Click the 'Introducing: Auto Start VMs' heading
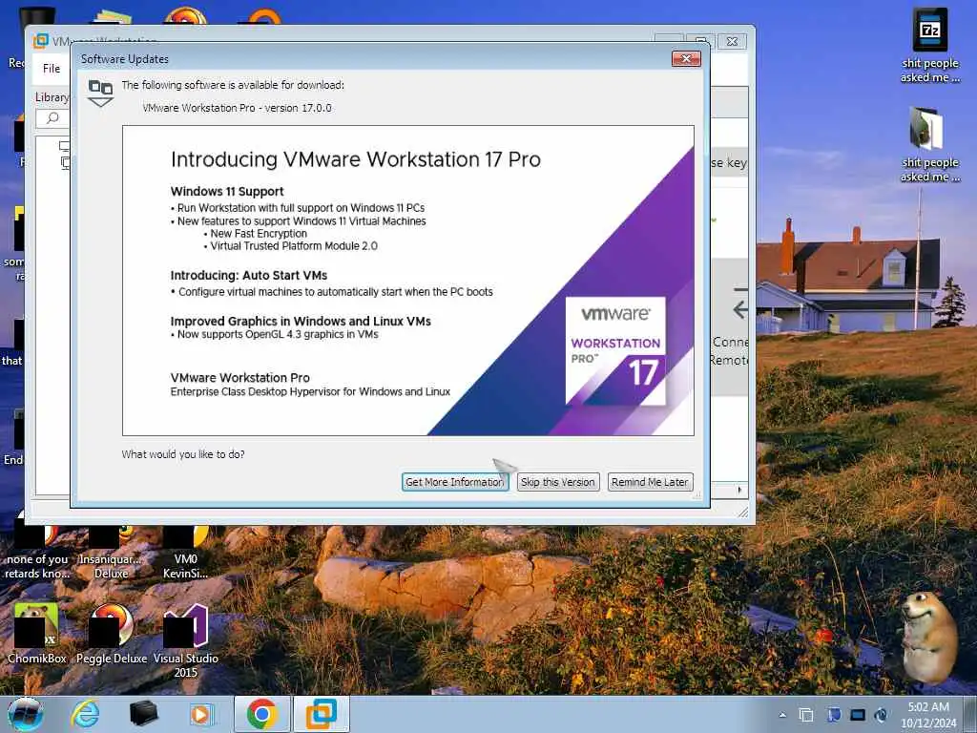 tap(249, 275)
